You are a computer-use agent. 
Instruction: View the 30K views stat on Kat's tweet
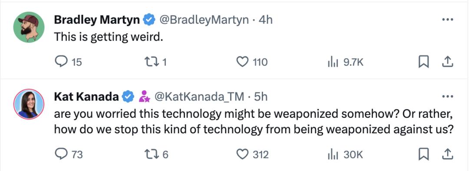pyautogui.click(x=345, y=154)
